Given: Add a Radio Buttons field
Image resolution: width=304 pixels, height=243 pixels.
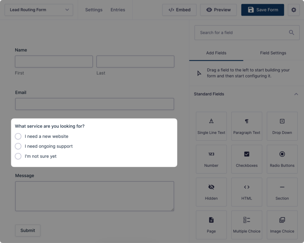Looking at the screenshot, I should pyautogui.click(x=282, y=159).
